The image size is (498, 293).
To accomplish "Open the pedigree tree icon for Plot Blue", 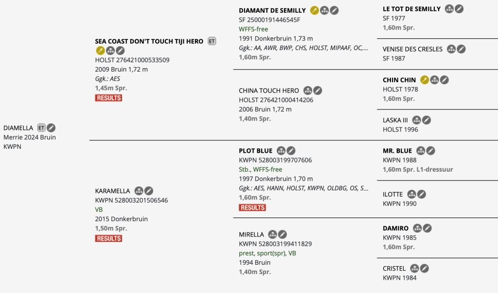I will pos(281,151).
